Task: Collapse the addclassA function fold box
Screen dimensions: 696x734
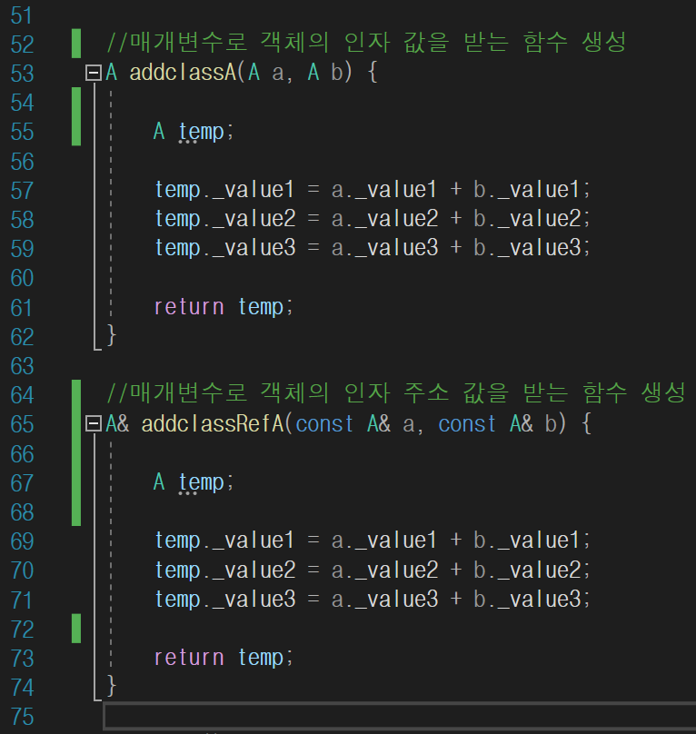Action: click(94, 73)
